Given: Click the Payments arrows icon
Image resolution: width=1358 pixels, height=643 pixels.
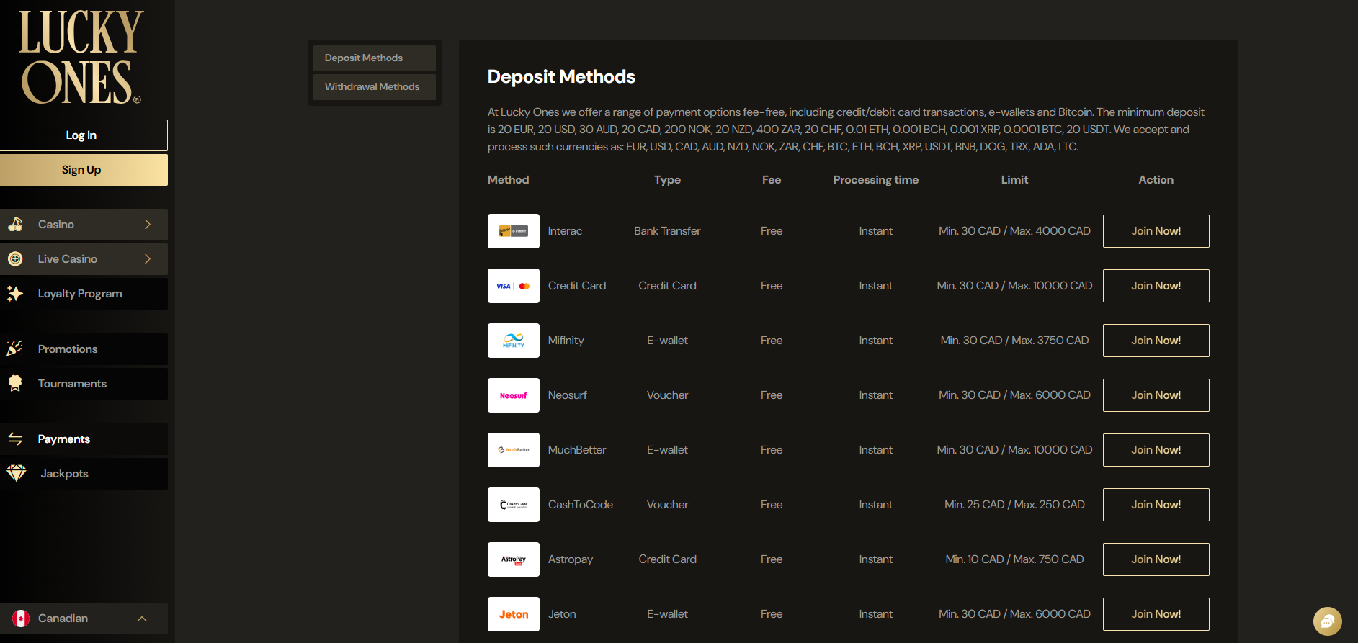Looking at the screenshot, I should (15, 439).
